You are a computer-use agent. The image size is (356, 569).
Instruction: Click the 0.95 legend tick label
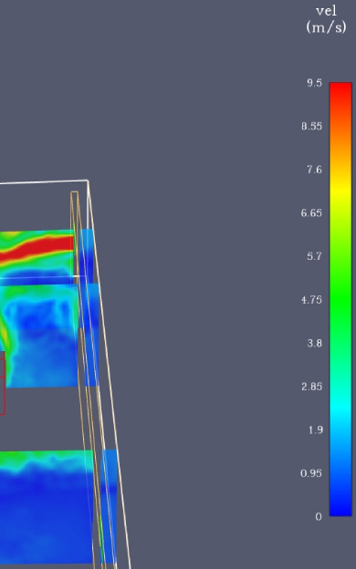pyautogui.click(x=311, y=473)
